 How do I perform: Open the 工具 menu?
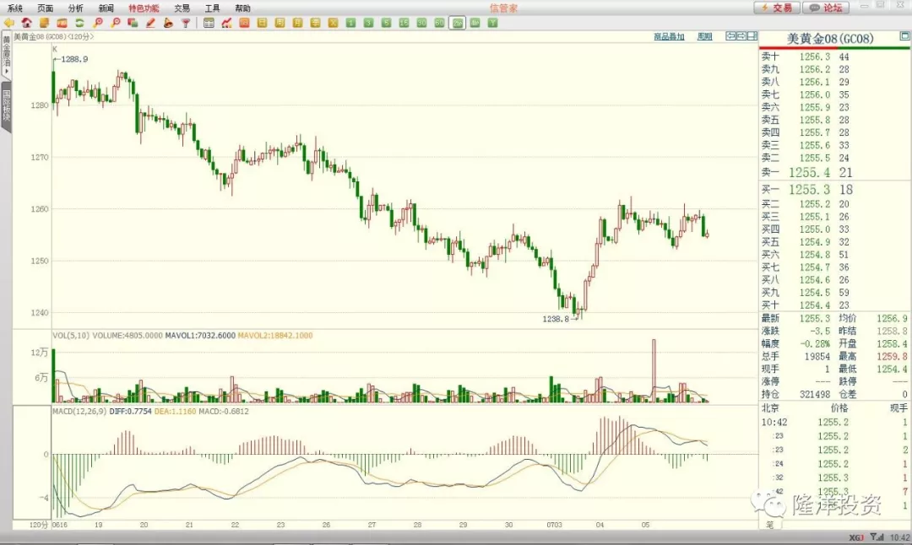pyautogui.click(x=212, y=8)
